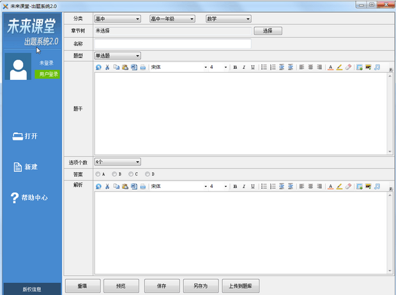Toggle underline in 题干 toolbar
The image size is (396, 295).
point(253,67)
